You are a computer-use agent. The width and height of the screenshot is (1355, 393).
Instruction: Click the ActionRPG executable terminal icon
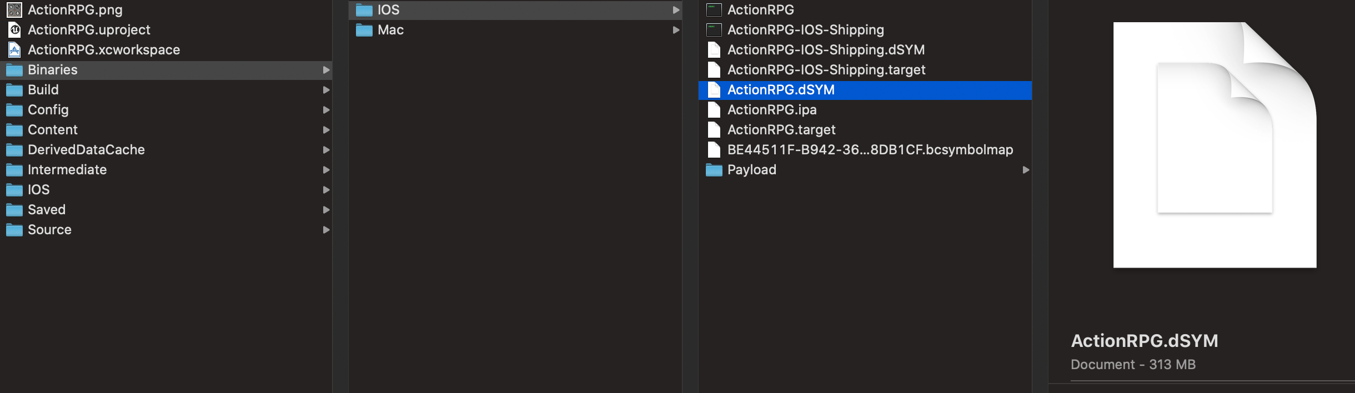[714, 10]
